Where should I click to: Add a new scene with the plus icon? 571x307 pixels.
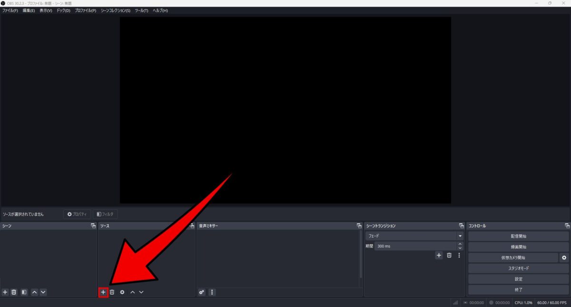point(5,292)
